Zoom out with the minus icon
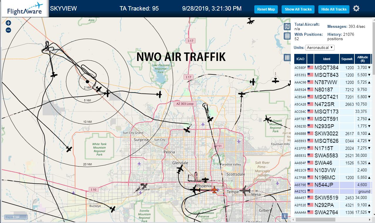The width and height of the screenshot is (375, 223). [8, 30]
